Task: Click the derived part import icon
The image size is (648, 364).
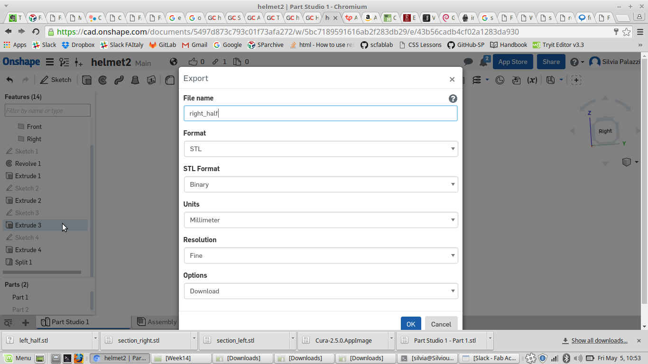Action: 516,80
